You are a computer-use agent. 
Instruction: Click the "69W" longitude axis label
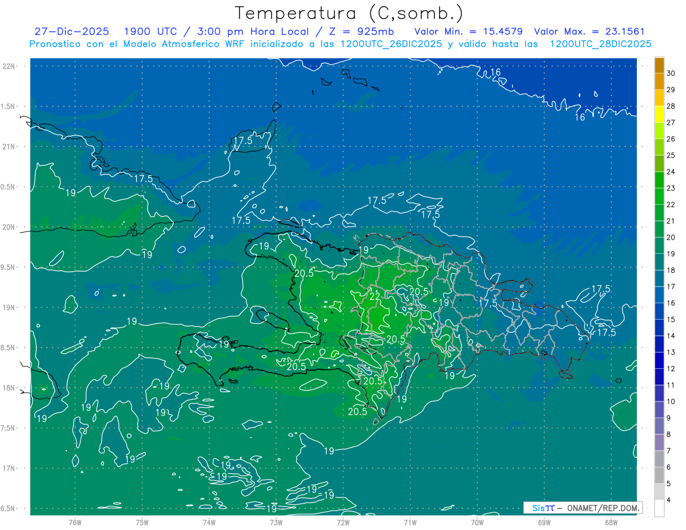pyautogui.click(x=544, y=522)
